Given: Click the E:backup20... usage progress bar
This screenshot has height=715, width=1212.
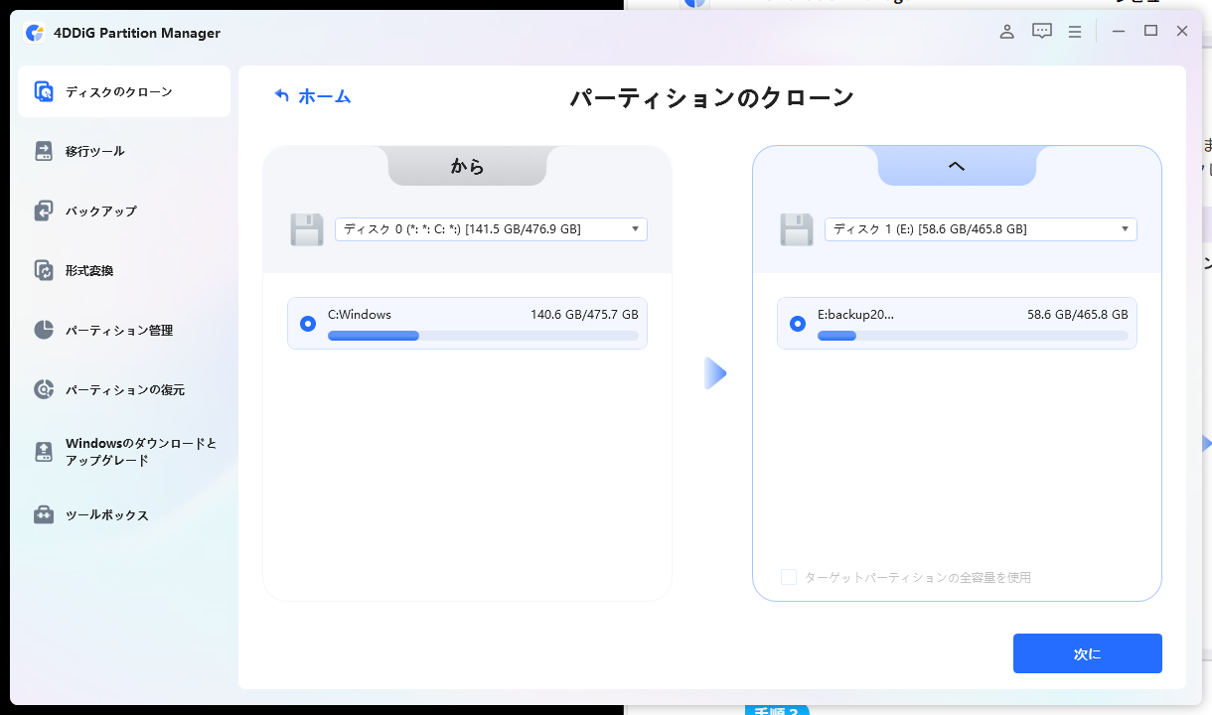Looking at the screenshot, I should point(973,336).
